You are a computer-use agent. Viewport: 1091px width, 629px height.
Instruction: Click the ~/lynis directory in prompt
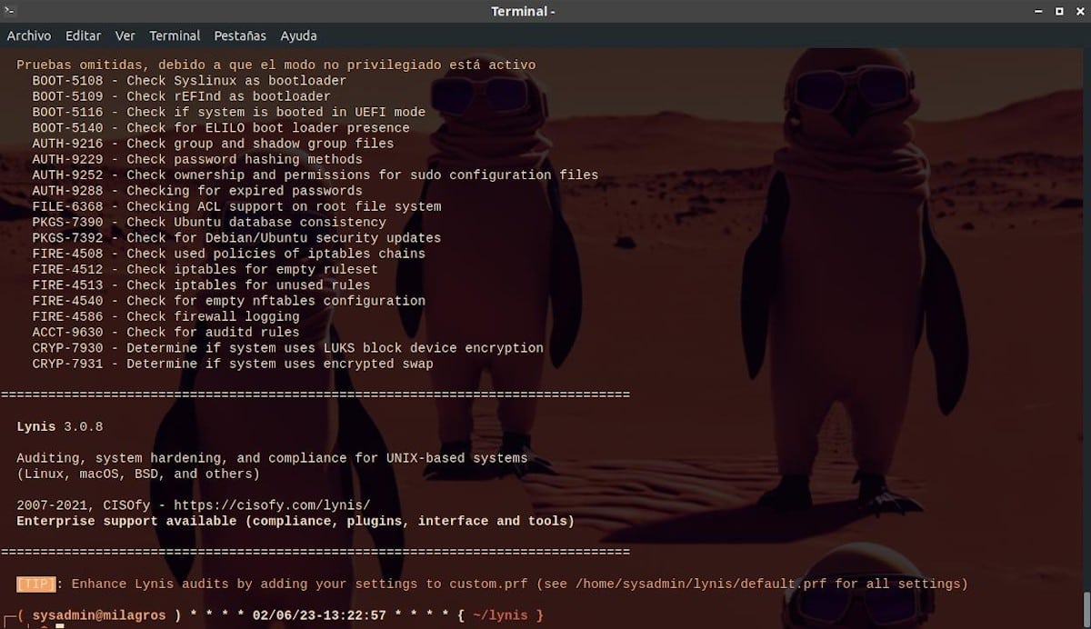(500, 615)
